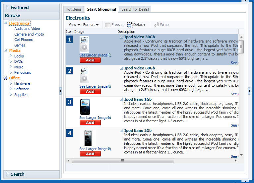The image size is (254, 183).
Task: Click the vertical table scrollbar thumb
Action: pos(241,47)
